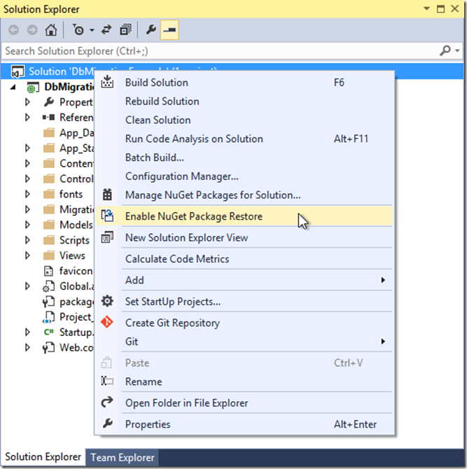Focus the Search Solution Explorer field
The width and height of the screenshot is (467, 469).
pos(221,51)
